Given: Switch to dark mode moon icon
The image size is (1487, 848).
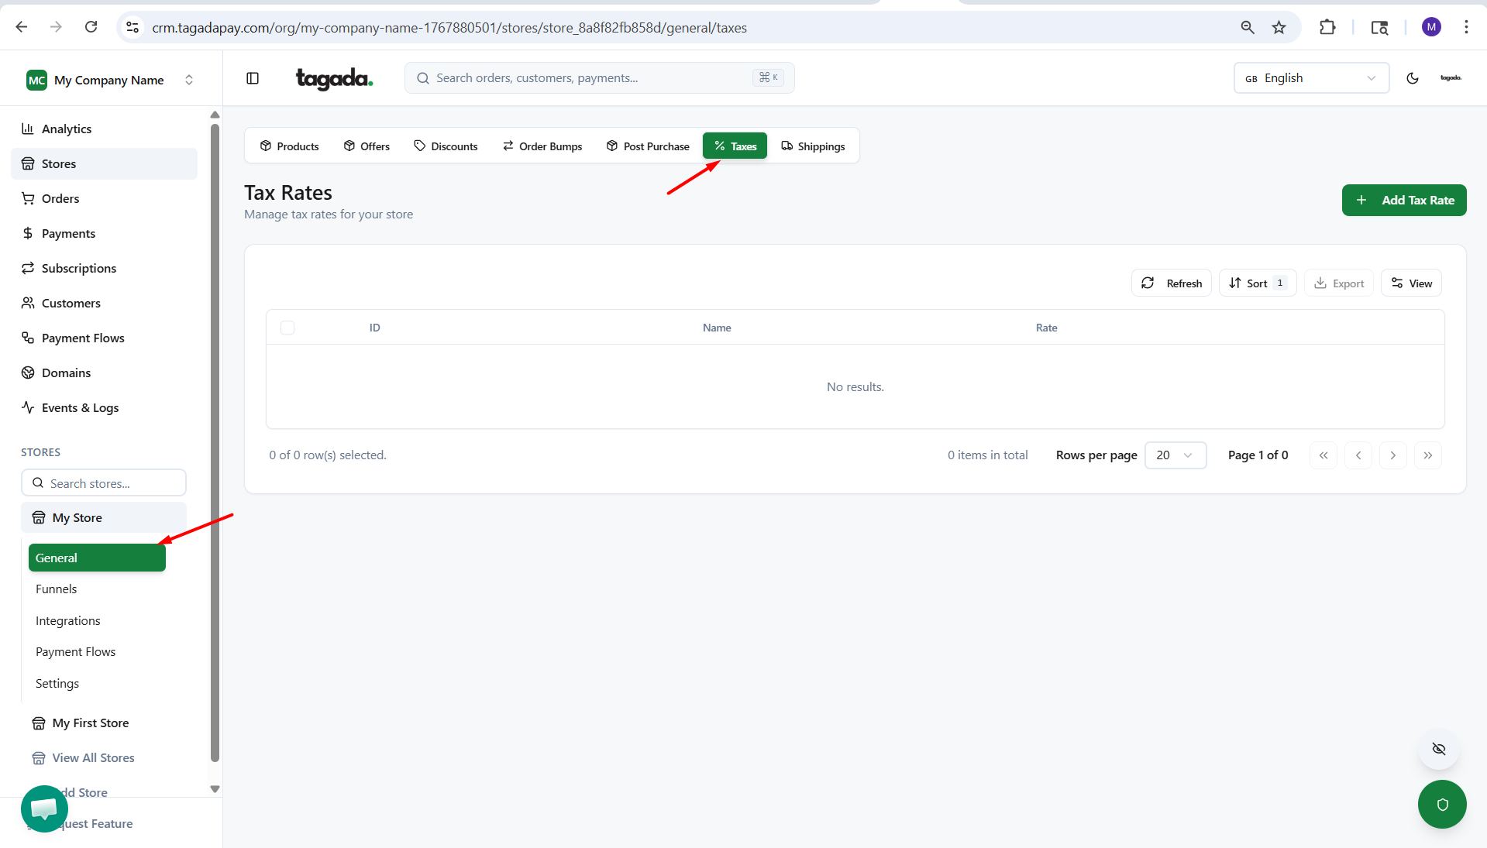Looking at the screenshot, I should coord(1412,78).
